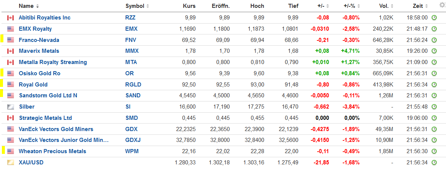Click the Canadian flag beside Maverix Metals

click(x=10, y=51)
